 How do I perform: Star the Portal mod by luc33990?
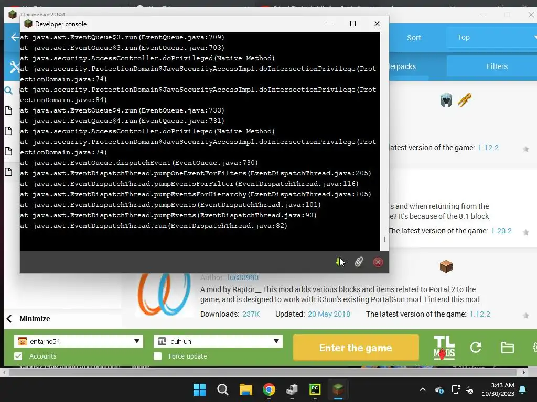pyautogui.click(x=525, y=316)
